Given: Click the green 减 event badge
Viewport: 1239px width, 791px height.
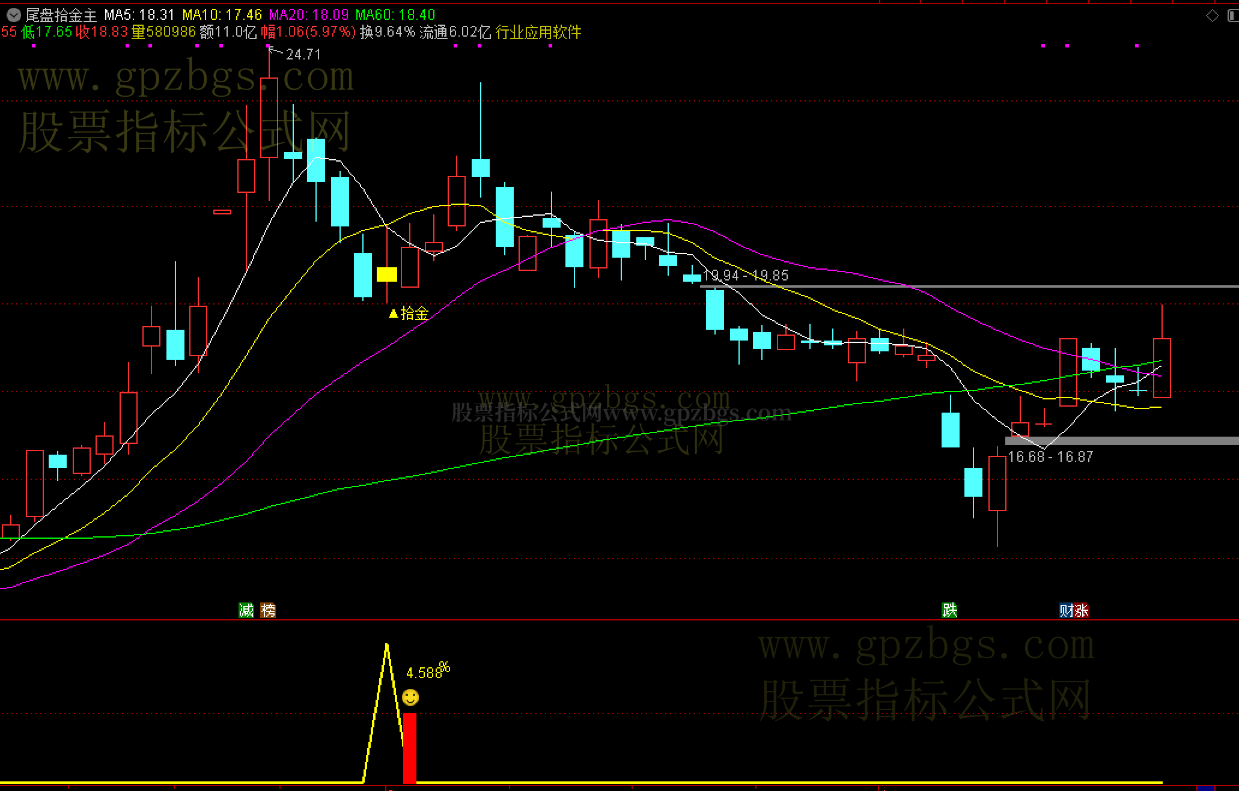Looking at the screenshot, I should [246, 610].
